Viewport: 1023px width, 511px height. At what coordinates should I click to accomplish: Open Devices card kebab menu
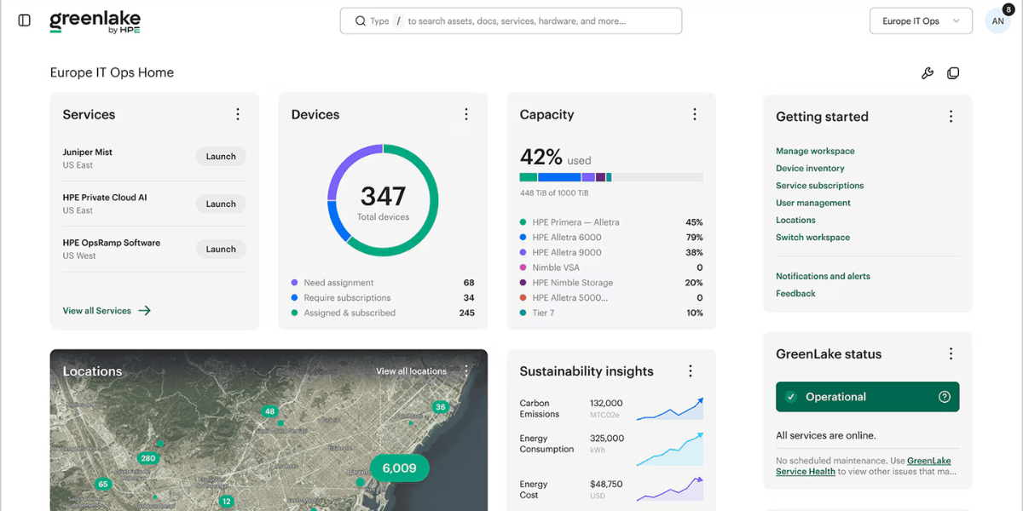pyautogui.click(x=466, y=114)
